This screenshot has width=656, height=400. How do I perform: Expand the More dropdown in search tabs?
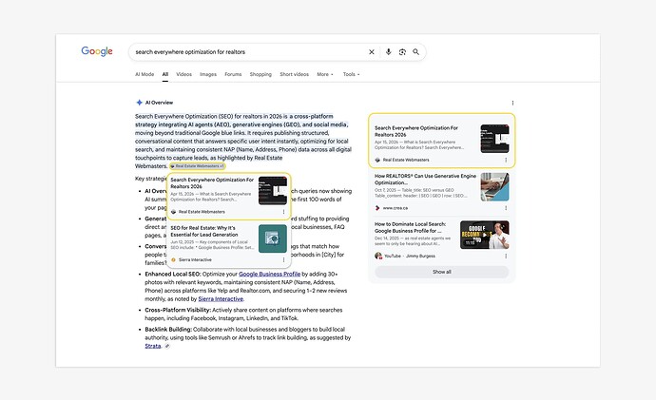[325, 74]
